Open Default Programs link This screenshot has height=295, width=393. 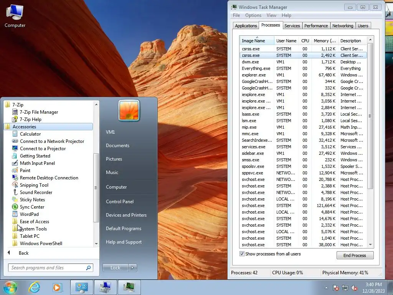click(x=123, y=229)
